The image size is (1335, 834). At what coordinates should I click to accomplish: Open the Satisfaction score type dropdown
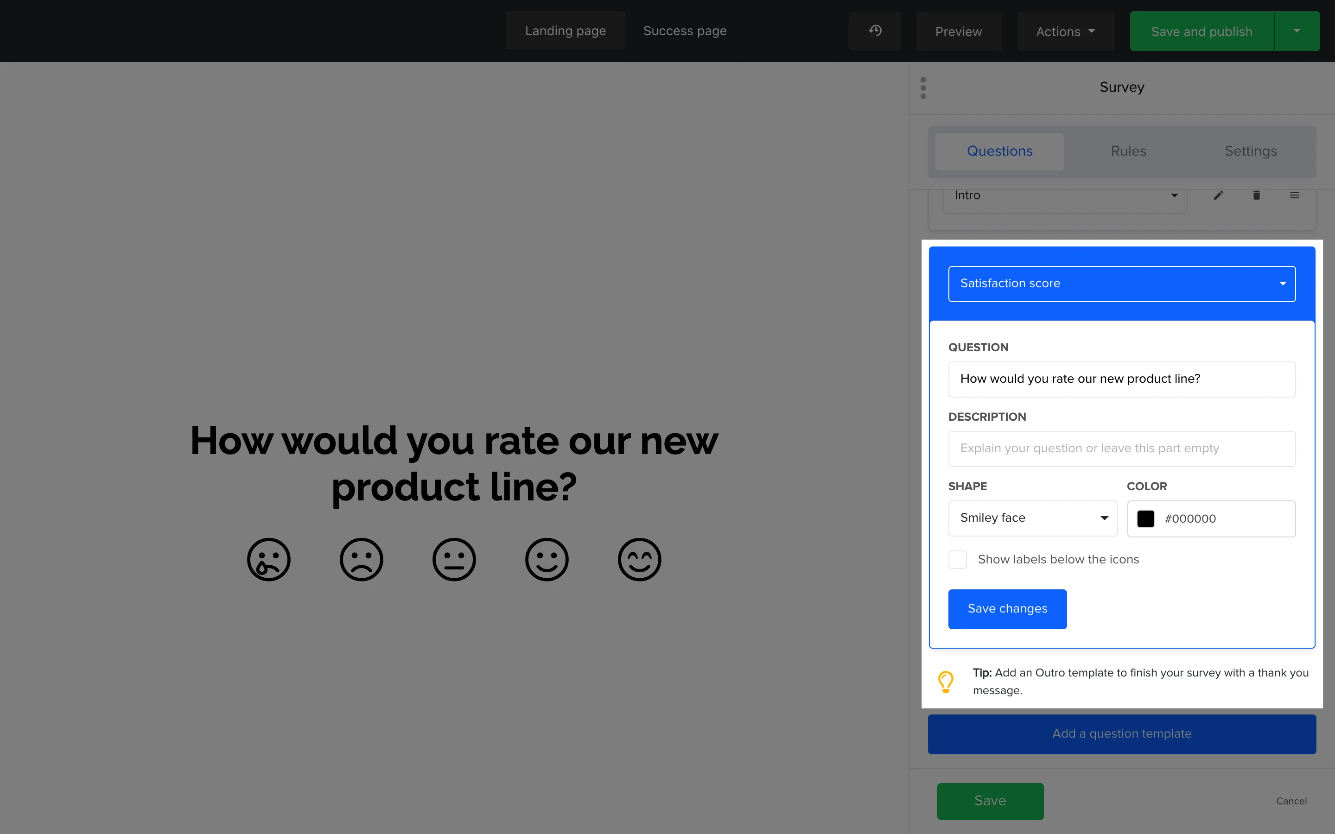pos(1121,284)
